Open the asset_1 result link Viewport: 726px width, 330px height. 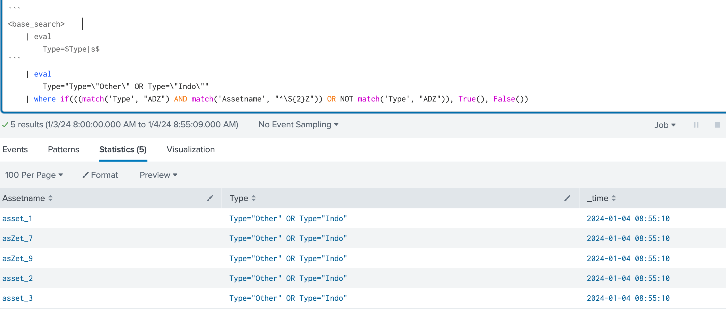point(17,218)
